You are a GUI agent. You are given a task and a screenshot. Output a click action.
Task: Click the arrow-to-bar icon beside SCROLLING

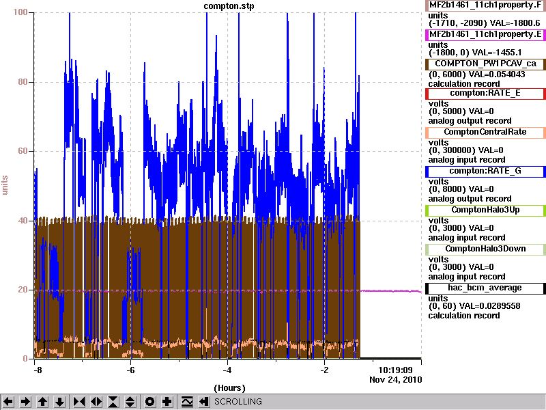204,402
